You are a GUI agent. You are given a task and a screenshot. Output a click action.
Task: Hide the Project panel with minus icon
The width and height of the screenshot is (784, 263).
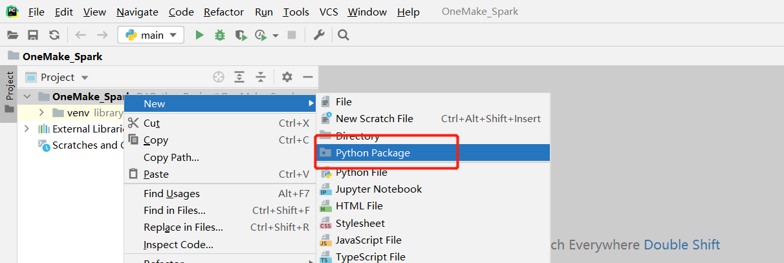point(308,78)
